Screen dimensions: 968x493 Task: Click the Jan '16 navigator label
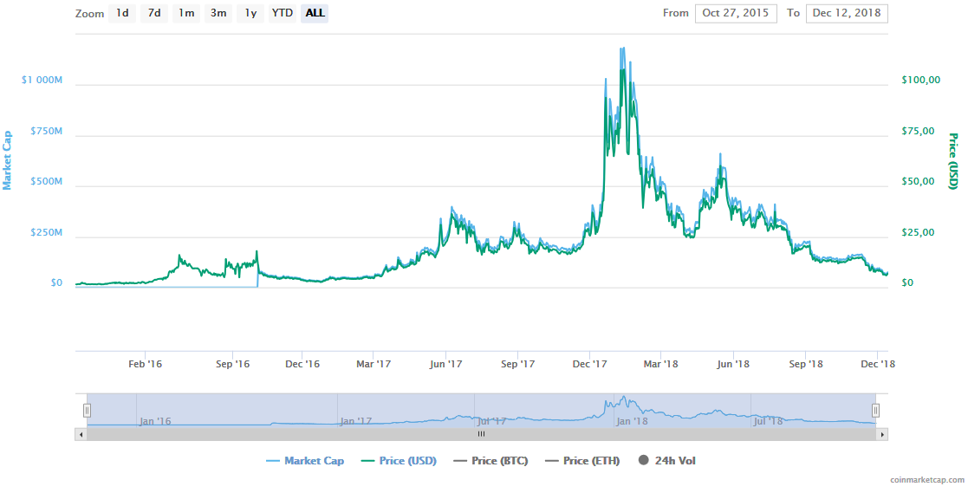point(155,421)
